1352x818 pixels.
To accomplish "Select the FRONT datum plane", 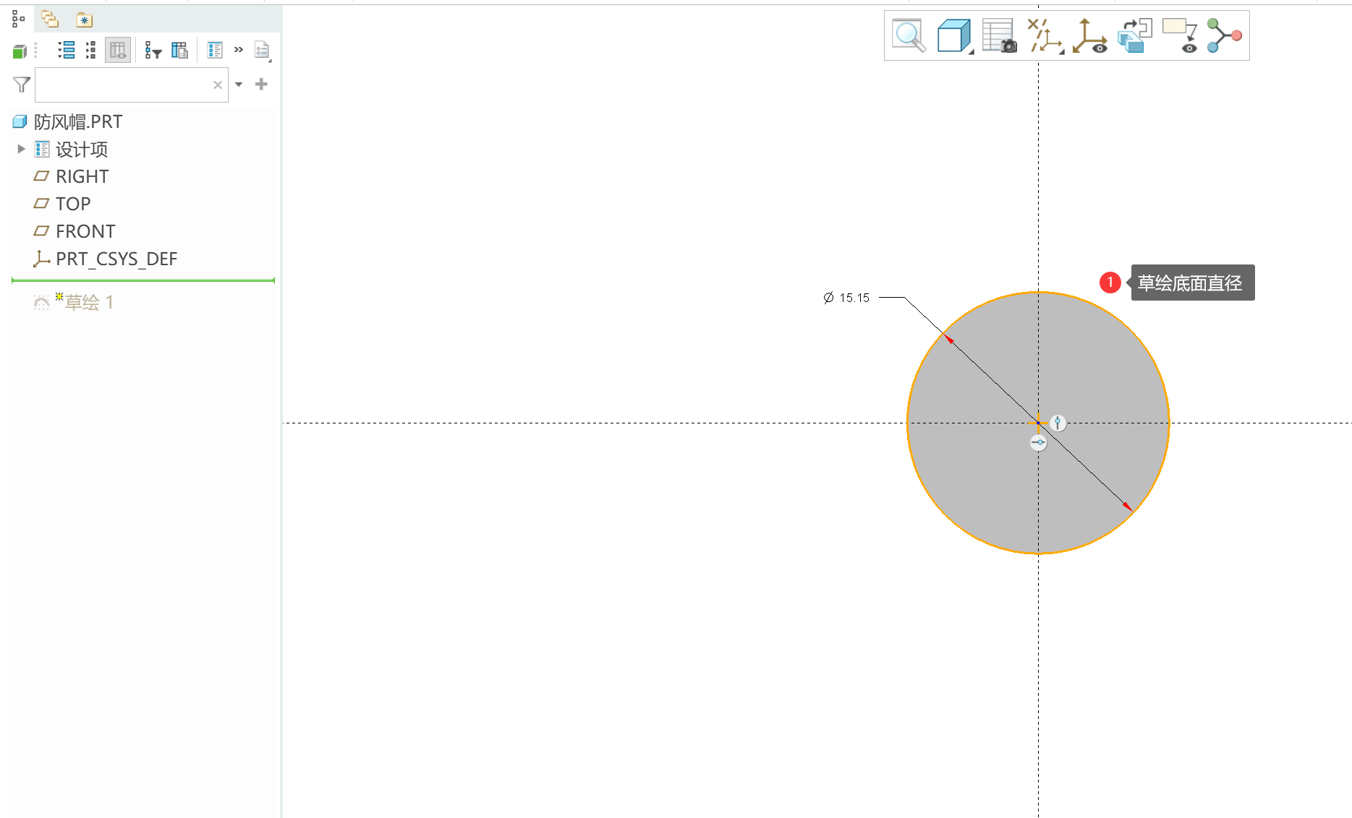I will pos(75,231).
